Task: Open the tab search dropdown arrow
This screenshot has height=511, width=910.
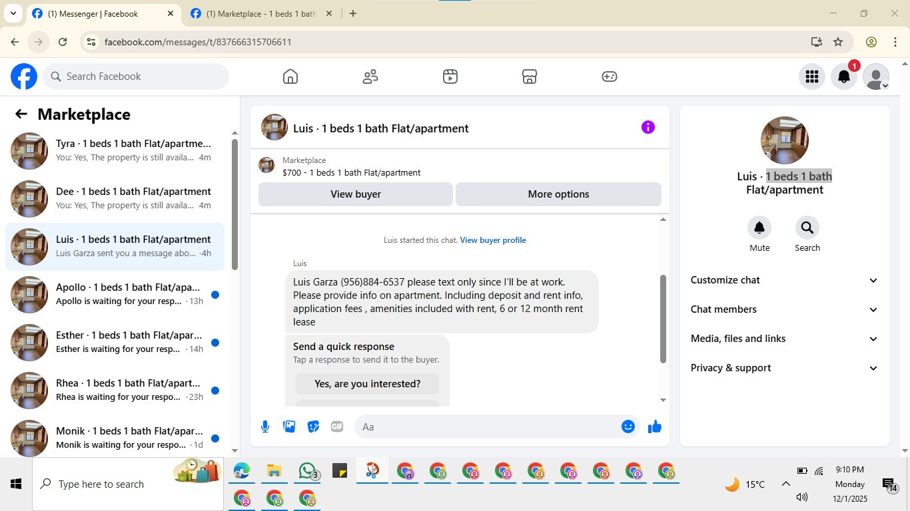Action: (13, 13)
